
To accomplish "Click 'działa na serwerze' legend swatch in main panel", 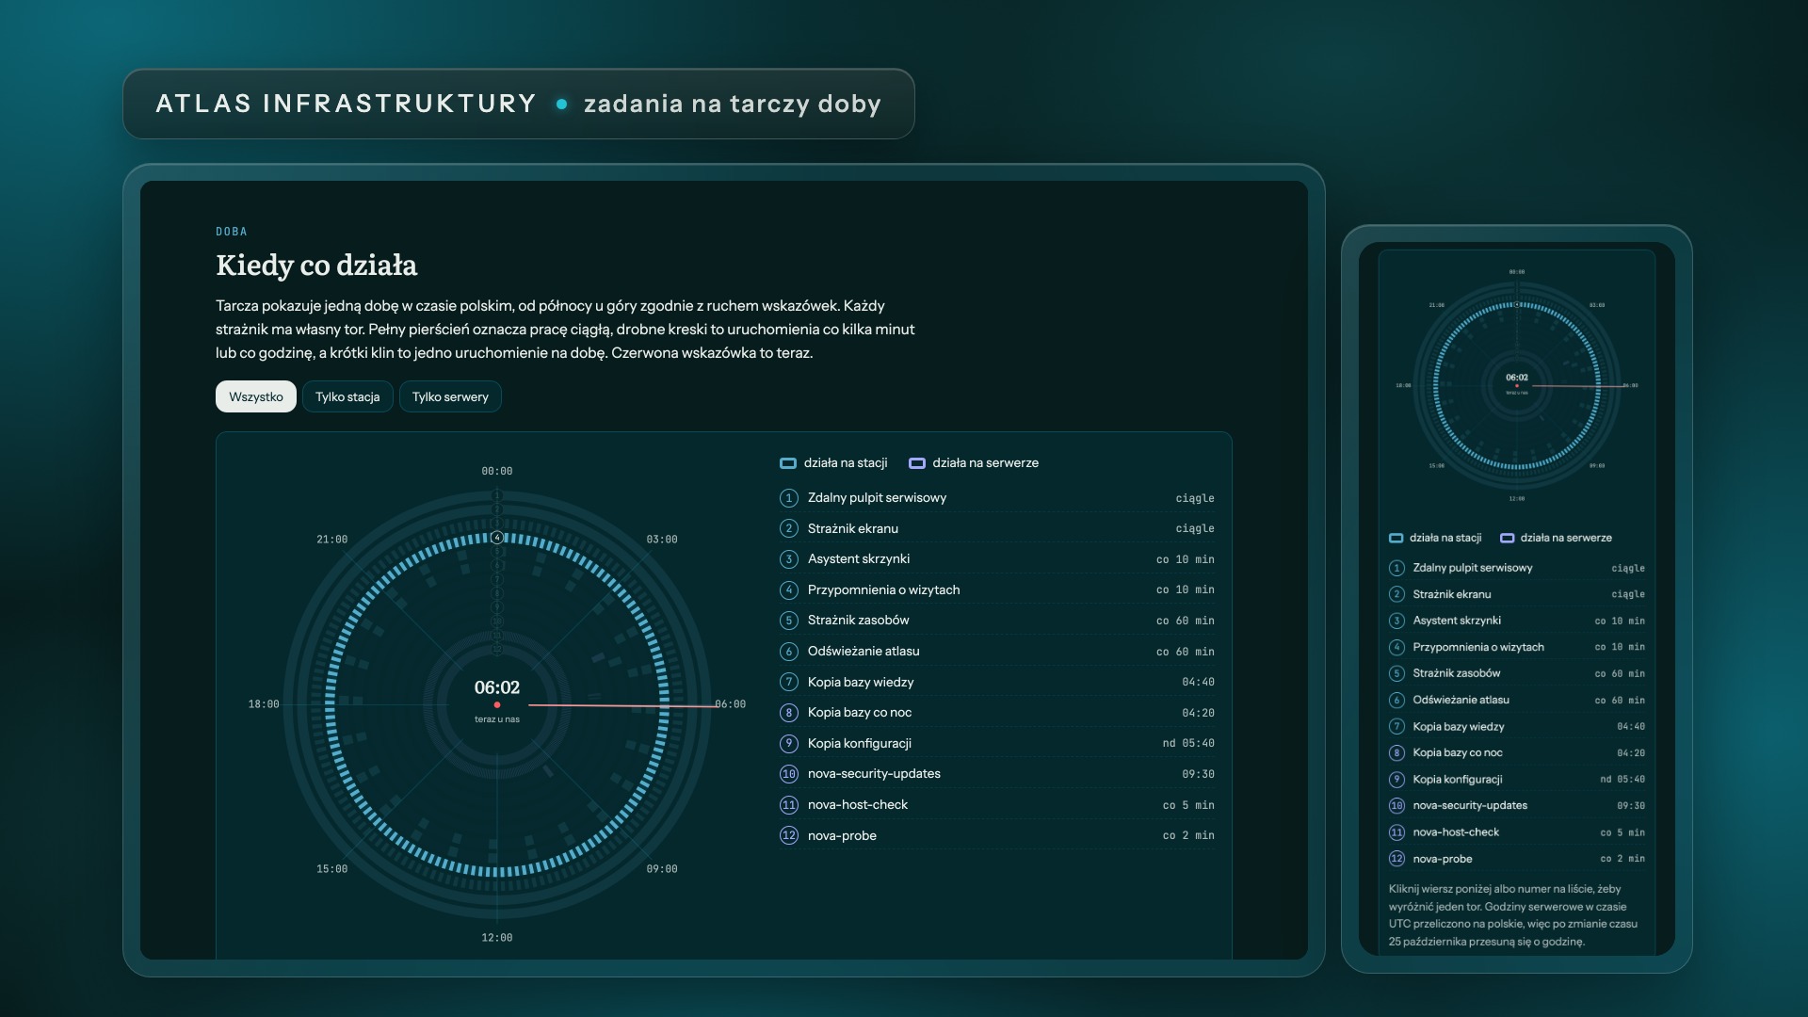I will (x=916, y=463).
